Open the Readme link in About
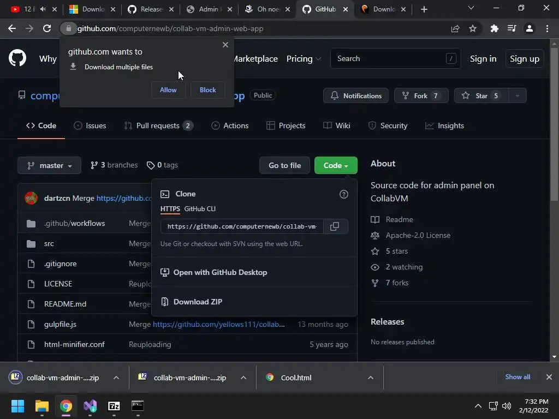This screenshot has width=559, height=419. (399, 219)
